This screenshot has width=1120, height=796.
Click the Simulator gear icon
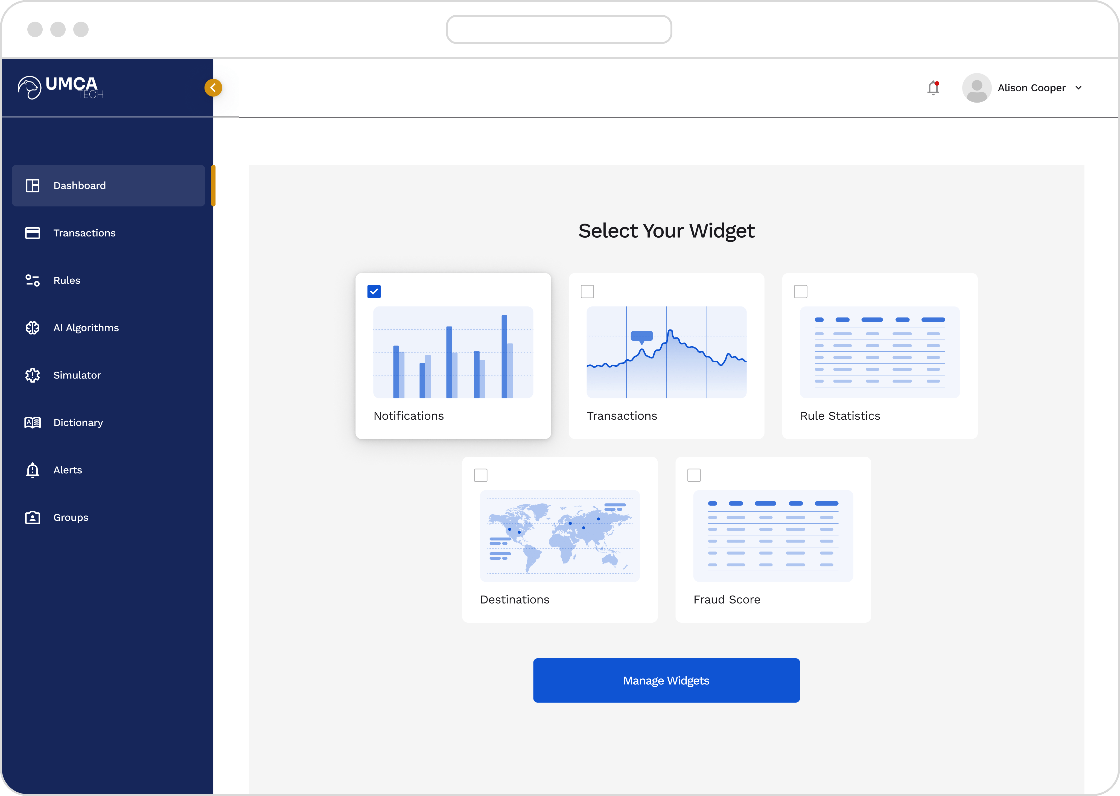pyautogui.click(x=32, y=375)
